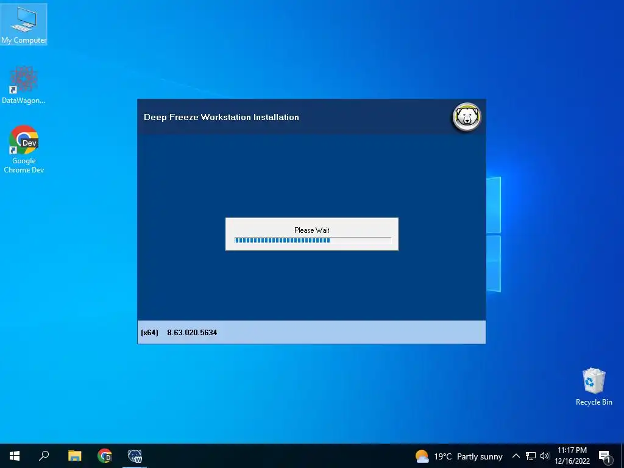Viewport: 624px width, 468px height.
Task: Open the My Computer desktop icon
Action: pyautogui.click(x=24, y=24)
